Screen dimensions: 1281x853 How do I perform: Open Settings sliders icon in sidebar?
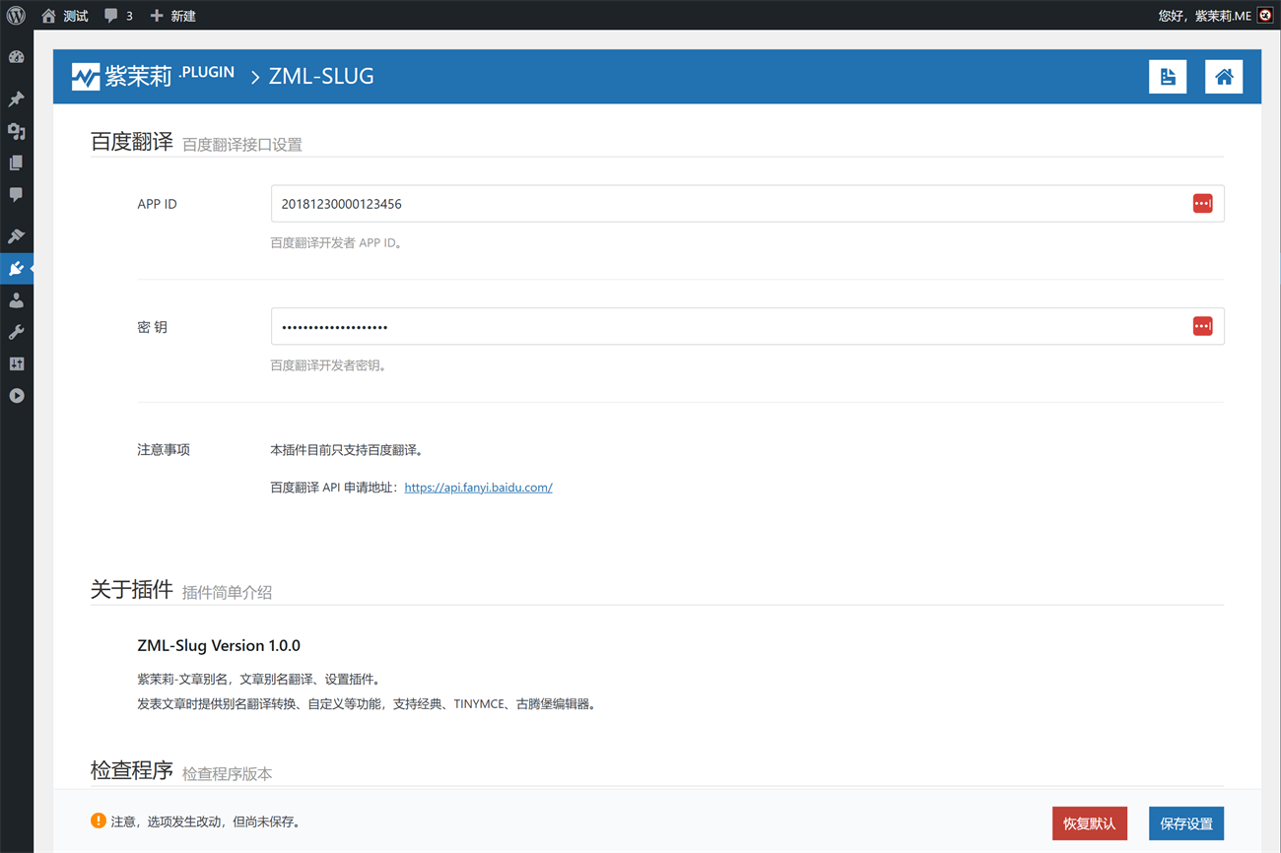16,363
